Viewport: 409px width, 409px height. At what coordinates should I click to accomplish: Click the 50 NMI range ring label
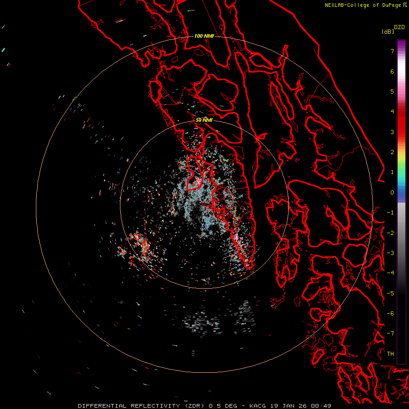[204, 120]
